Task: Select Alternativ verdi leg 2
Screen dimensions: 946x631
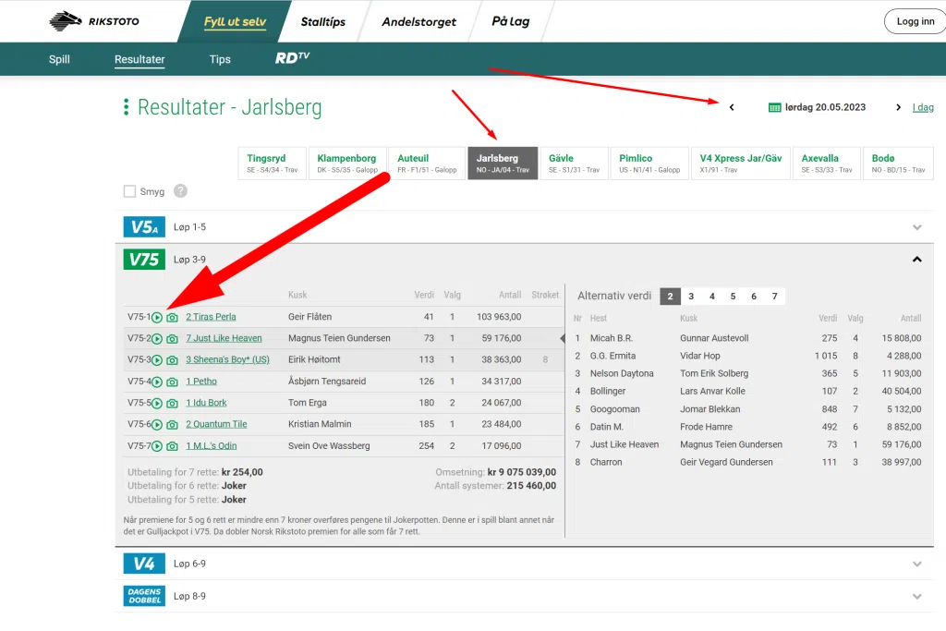Action: pyautogui.click(x=671, y=297)
